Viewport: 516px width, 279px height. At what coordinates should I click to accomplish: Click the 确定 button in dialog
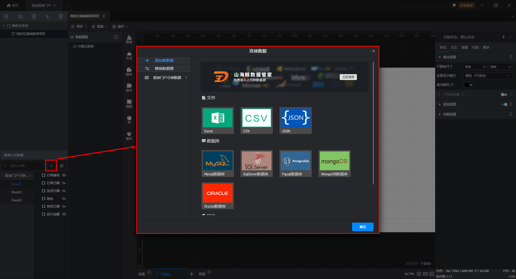tap(363, 227)
